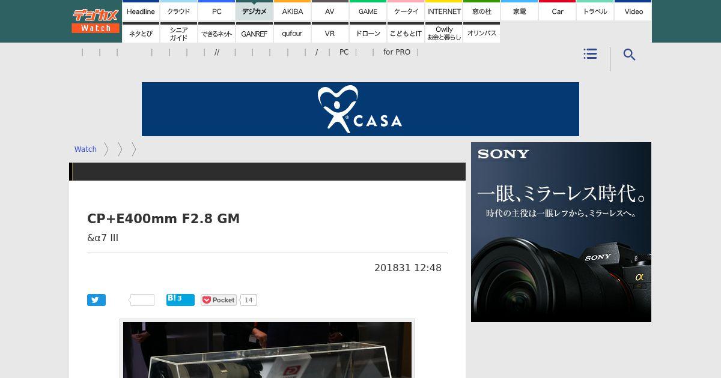Click the Hatena Bookmark B! button
Viewport: 721px width, 378px height.
(x=180, y=299)
